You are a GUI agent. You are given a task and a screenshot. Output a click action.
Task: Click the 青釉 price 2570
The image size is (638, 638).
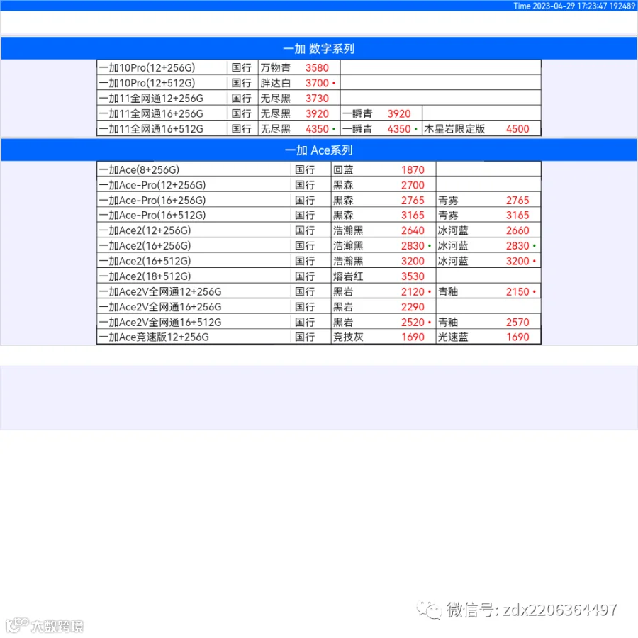click(517, 323)
